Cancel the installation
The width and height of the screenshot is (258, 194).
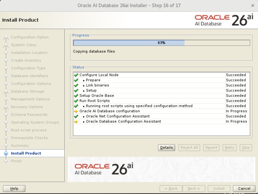pyautogui.click(x=244, y=188)
